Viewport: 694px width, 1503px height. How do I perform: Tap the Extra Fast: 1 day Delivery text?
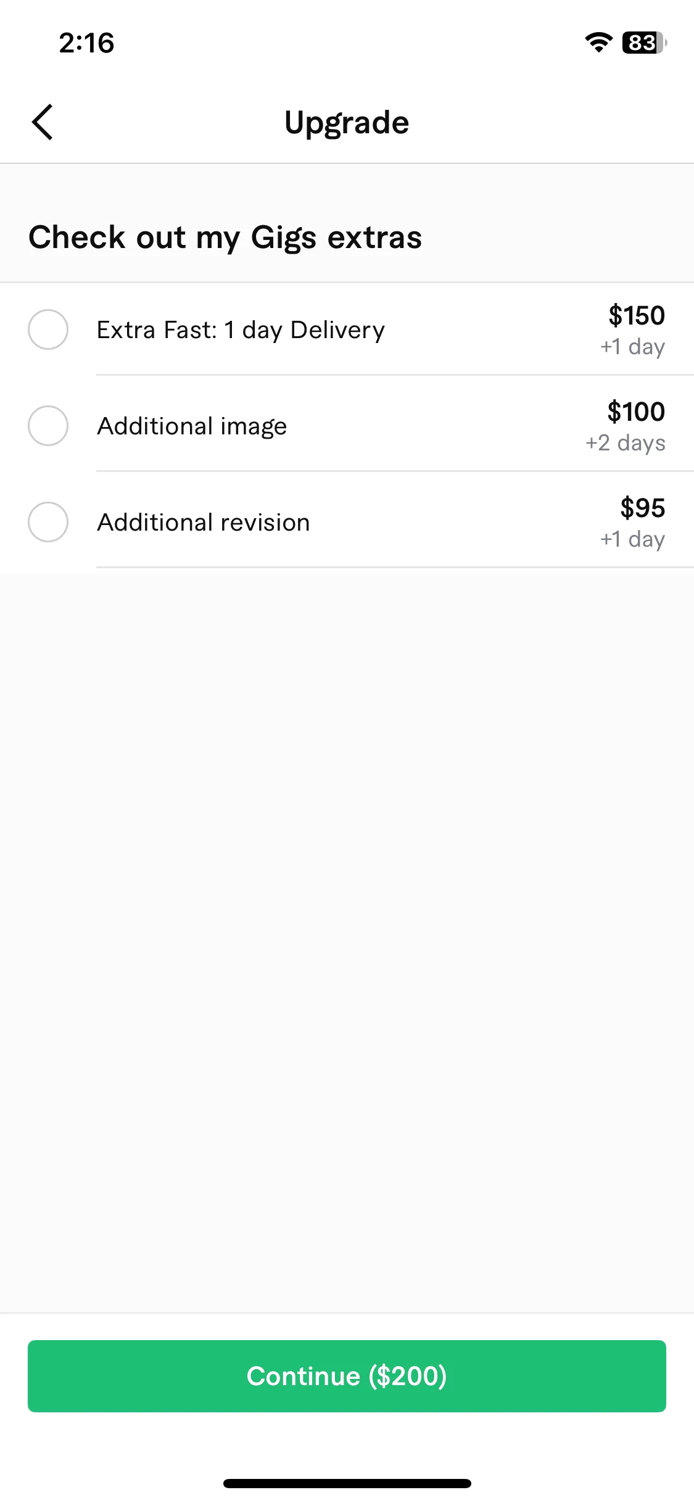click(241, 330)
